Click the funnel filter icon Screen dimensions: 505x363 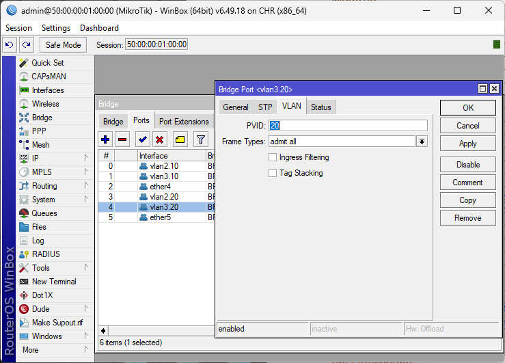[200, 139]
